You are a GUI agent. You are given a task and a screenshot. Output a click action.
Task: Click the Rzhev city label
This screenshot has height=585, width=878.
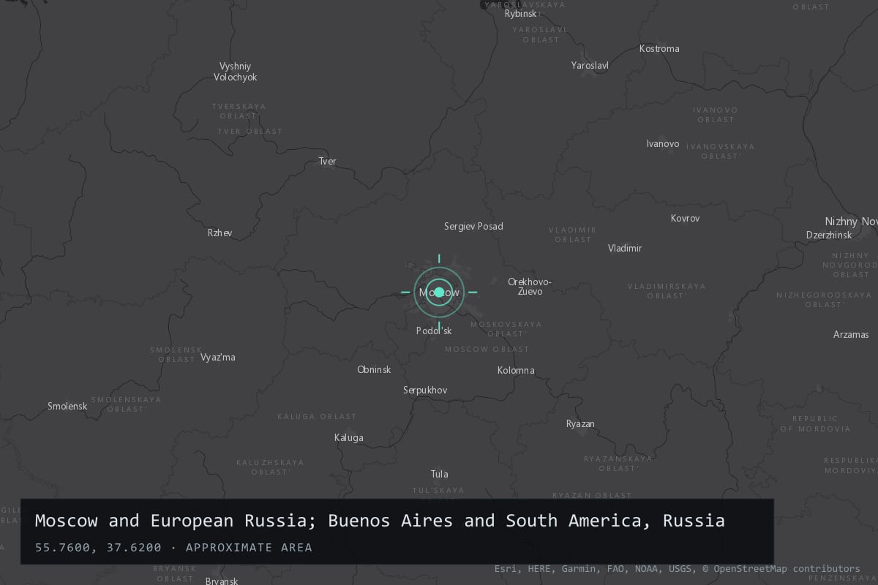click(219, 233)
